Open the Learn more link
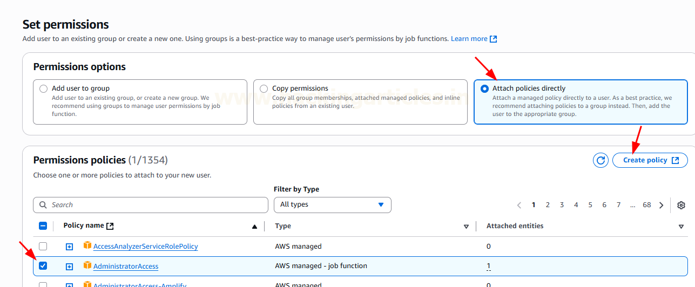 click(469, 39)
